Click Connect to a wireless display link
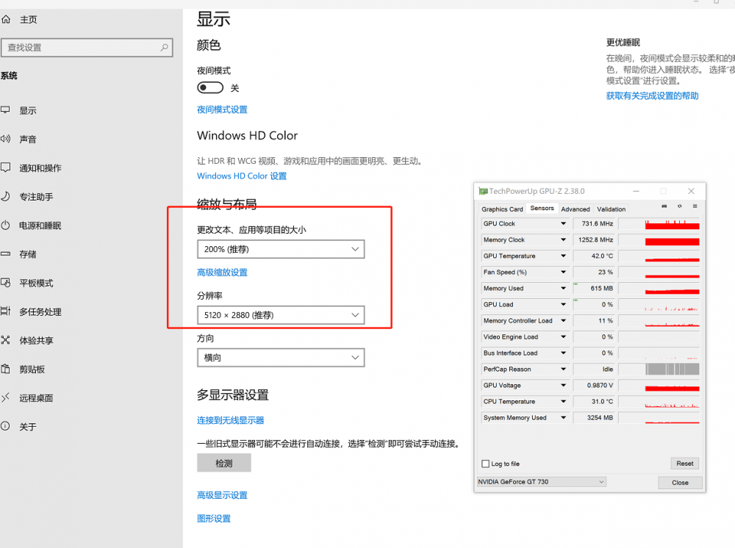The height and width of the screenshot is (548, 735). point(231,421)
